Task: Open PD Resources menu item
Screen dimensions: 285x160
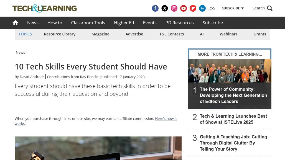Action: tap(179, 23)
